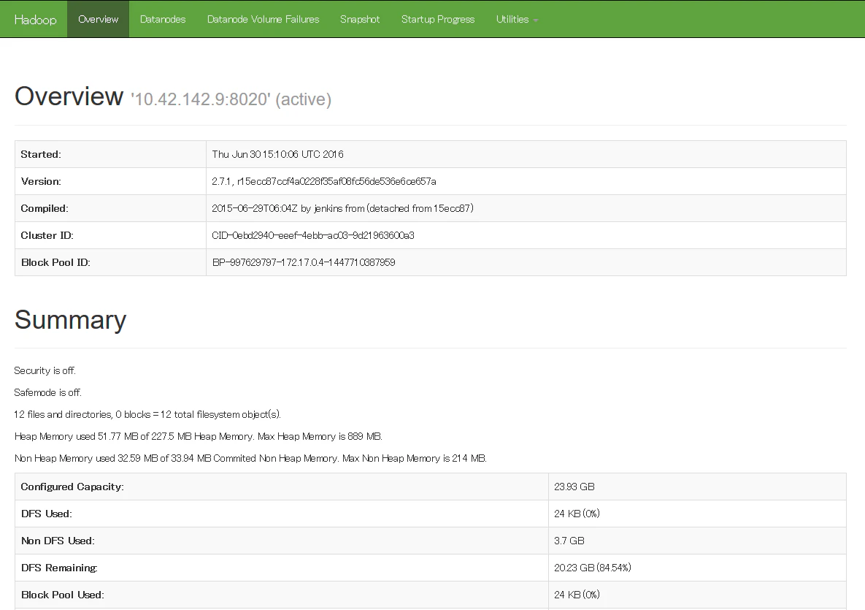This screenshot has width=865, height=610.
Task: Click the DFS Used: label
Action: (46, 514)
